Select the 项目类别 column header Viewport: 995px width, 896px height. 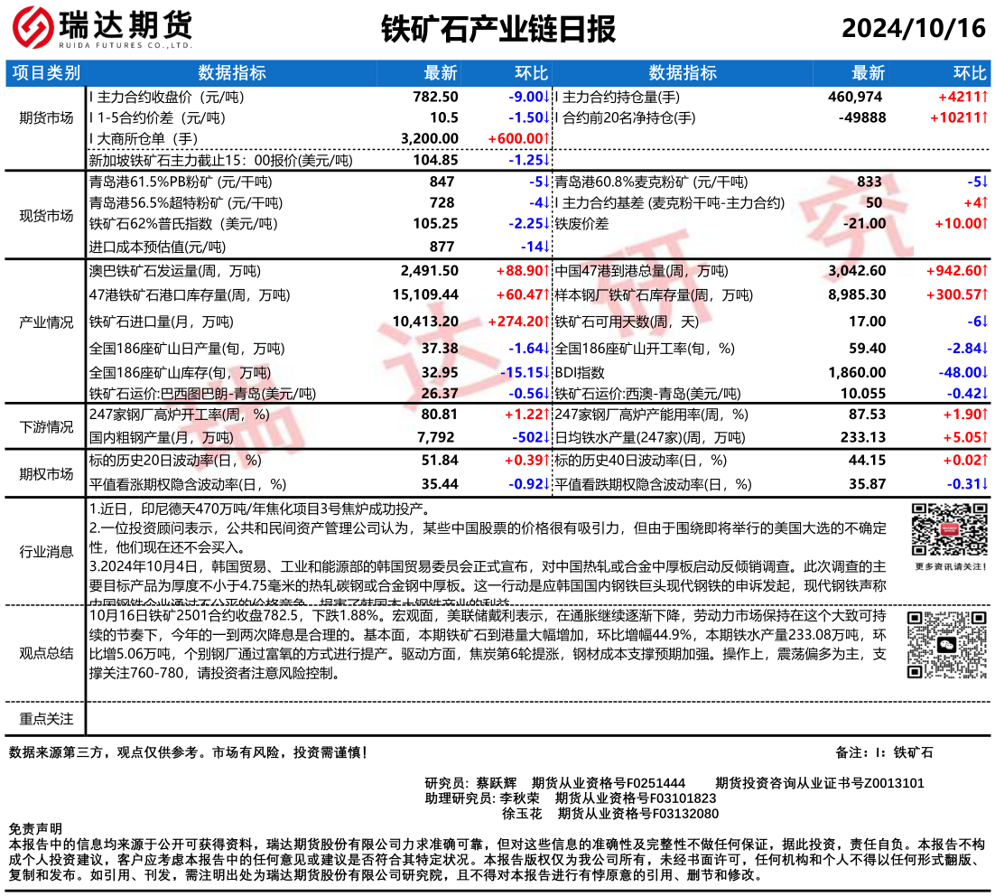(47, 73)
